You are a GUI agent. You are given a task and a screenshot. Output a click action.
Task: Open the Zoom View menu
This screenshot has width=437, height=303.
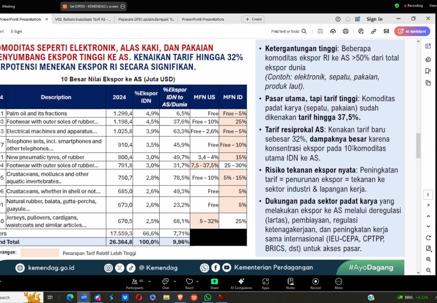[x=433, y=5]
